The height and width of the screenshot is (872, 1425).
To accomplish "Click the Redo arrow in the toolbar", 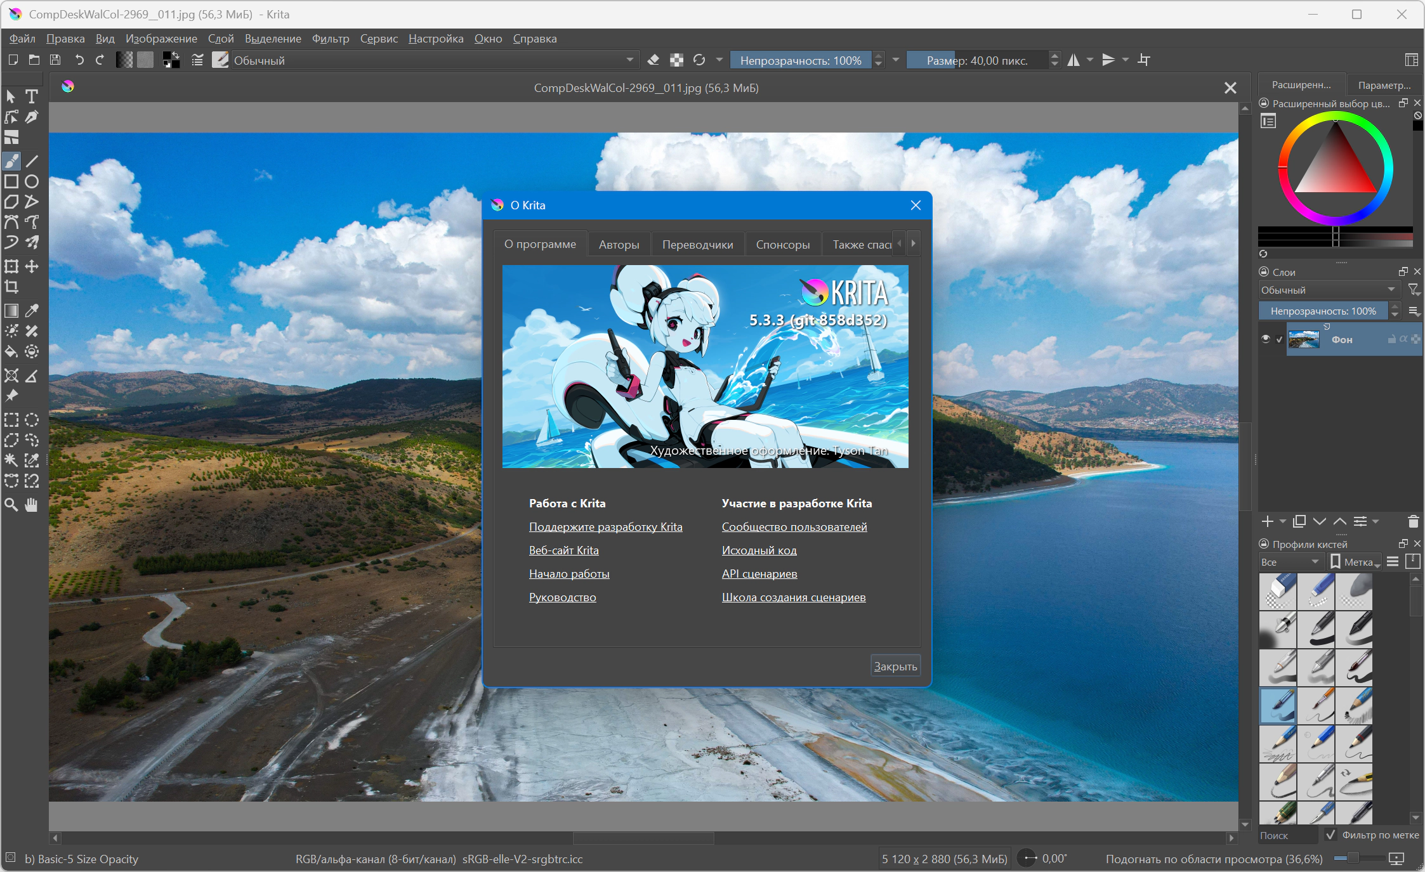I will click(x=100, y=60).
